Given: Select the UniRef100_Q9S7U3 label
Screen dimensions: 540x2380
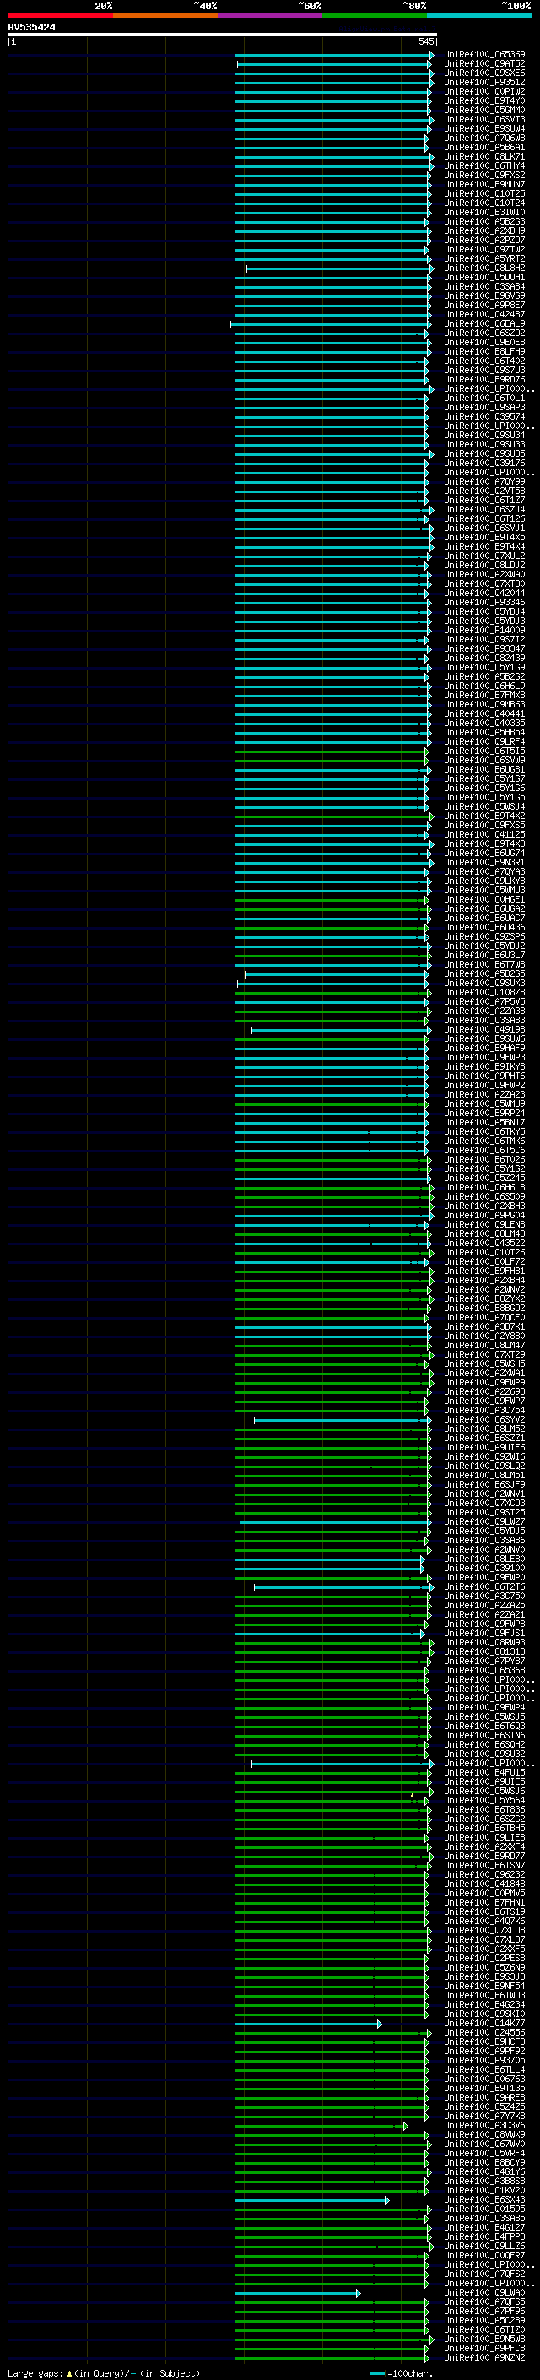Looking at the screenshot, I should (483, 371).
